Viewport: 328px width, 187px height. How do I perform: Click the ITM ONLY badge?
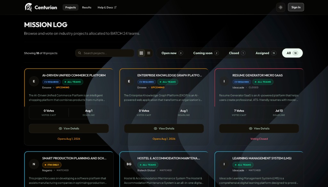[x=52, y=165]
